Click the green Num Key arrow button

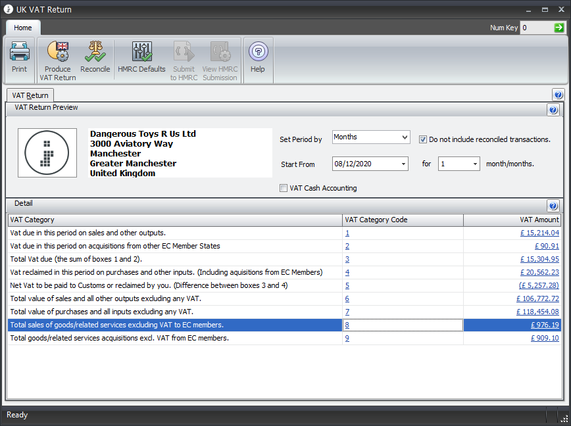pyautogui.click(x=559, y=28)
